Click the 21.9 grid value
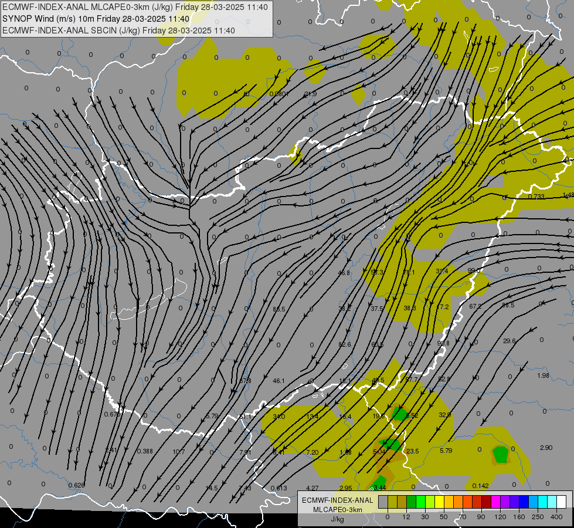Screen dimensions: 574x528 310,94
